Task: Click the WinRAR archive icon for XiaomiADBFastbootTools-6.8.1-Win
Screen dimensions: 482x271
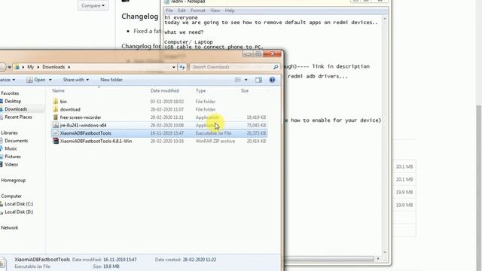Action: [x=55, y=141]
